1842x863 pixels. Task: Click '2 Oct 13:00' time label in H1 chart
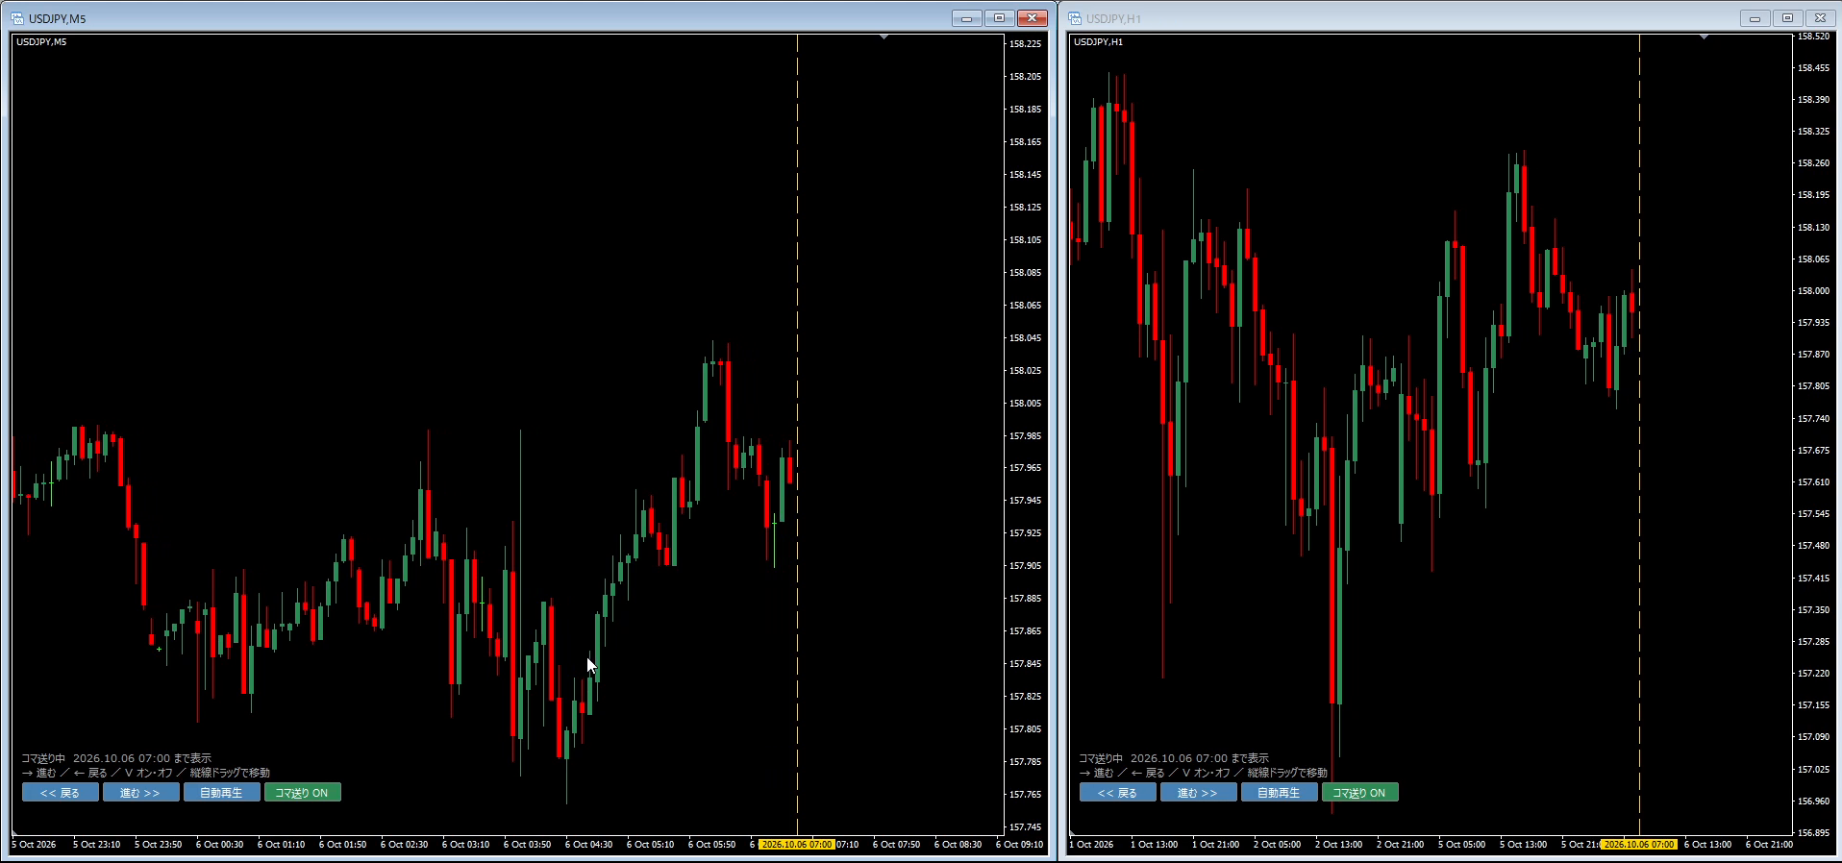(1338, 845)
